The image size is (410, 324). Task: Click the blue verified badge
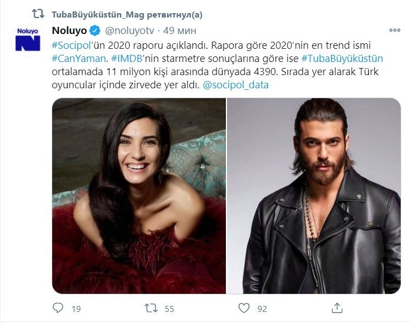click(95, 30)
